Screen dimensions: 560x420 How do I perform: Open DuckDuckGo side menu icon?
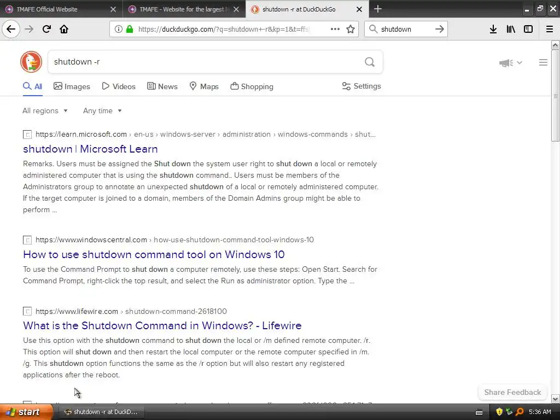pyautogui.click(x=543, y=62)
